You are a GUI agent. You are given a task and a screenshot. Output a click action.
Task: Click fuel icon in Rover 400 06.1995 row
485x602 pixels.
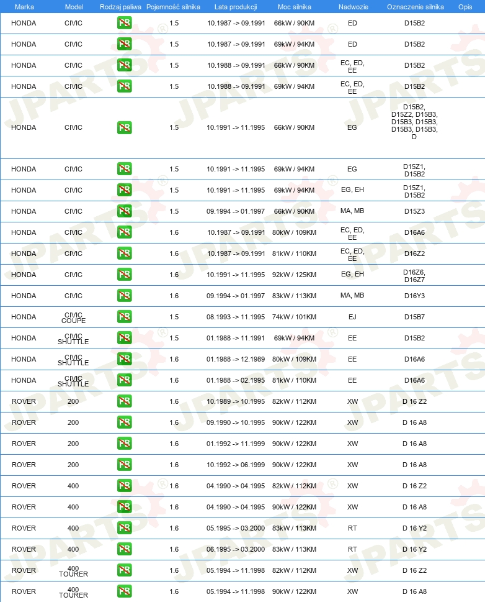click(x=124, y=549)
